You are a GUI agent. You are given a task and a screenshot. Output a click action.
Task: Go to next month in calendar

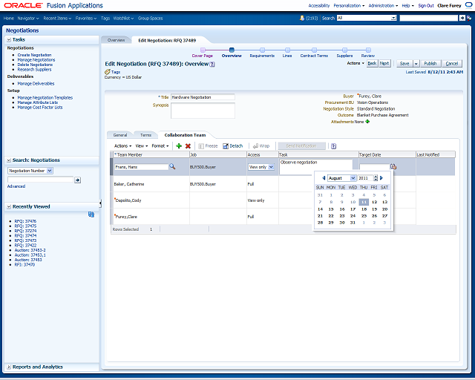point(381,178)
